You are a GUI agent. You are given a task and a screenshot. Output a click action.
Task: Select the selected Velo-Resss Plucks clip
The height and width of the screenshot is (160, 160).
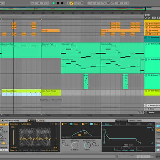tap(21, 93)
